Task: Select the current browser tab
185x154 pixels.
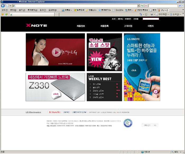Action: click(32, 15)
